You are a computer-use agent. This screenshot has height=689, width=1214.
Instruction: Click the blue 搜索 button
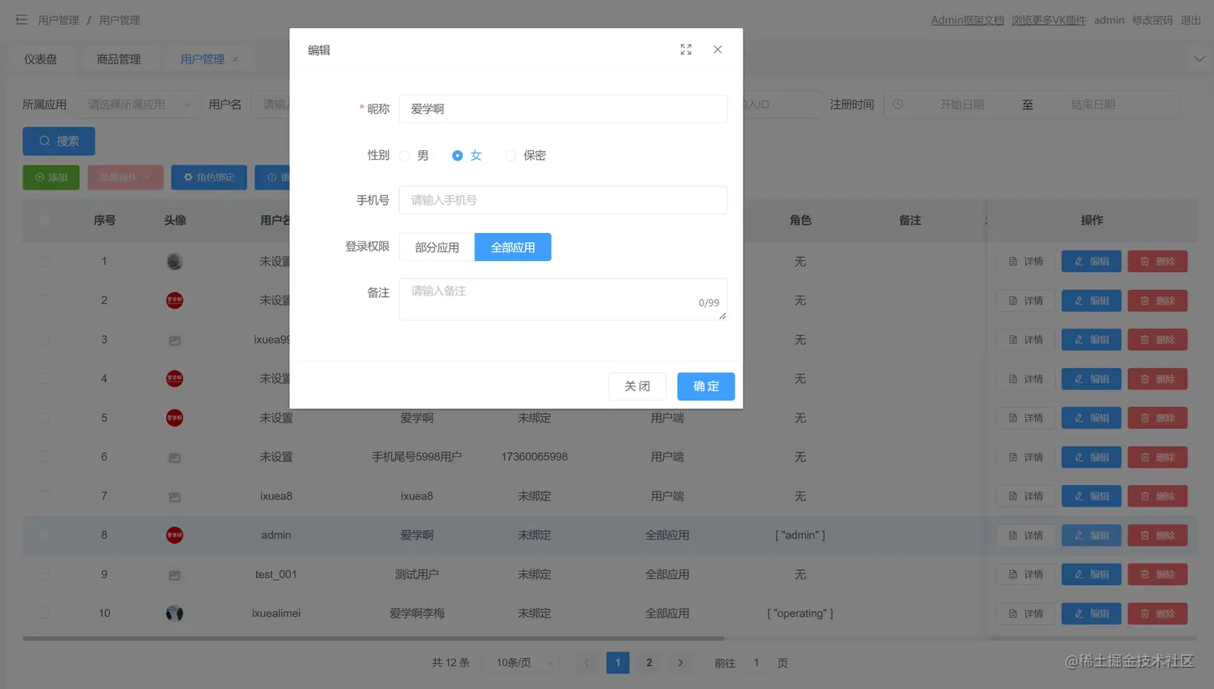pos(59,141)
